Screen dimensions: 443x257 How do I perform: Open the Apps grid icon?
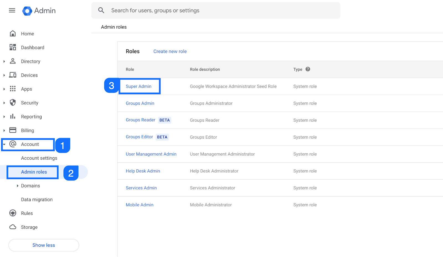[13, 89]
